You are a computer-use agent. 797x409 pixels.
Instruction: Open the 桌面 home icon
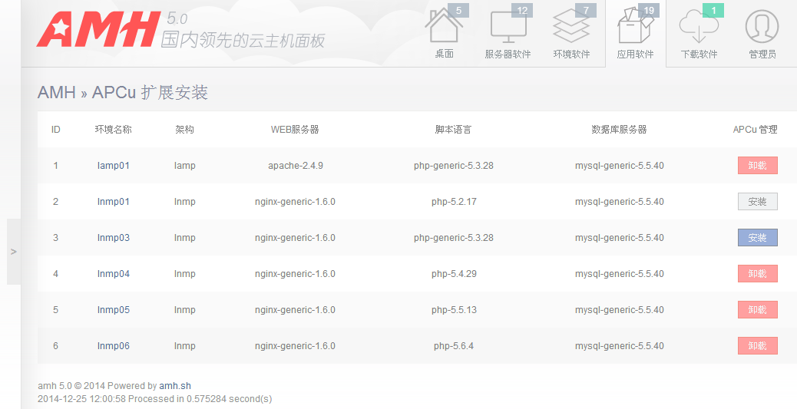pos(445,28)
